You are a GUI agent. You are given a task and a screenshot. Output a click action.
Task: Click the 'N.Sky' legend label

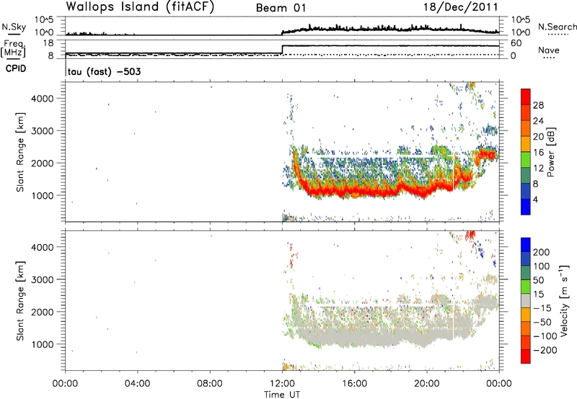[14, 27]
